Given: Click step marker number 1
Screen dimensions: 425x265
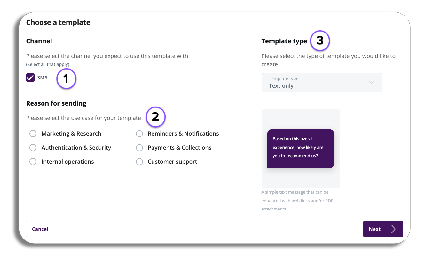Looking at the screenshot, I should (66, 78).
